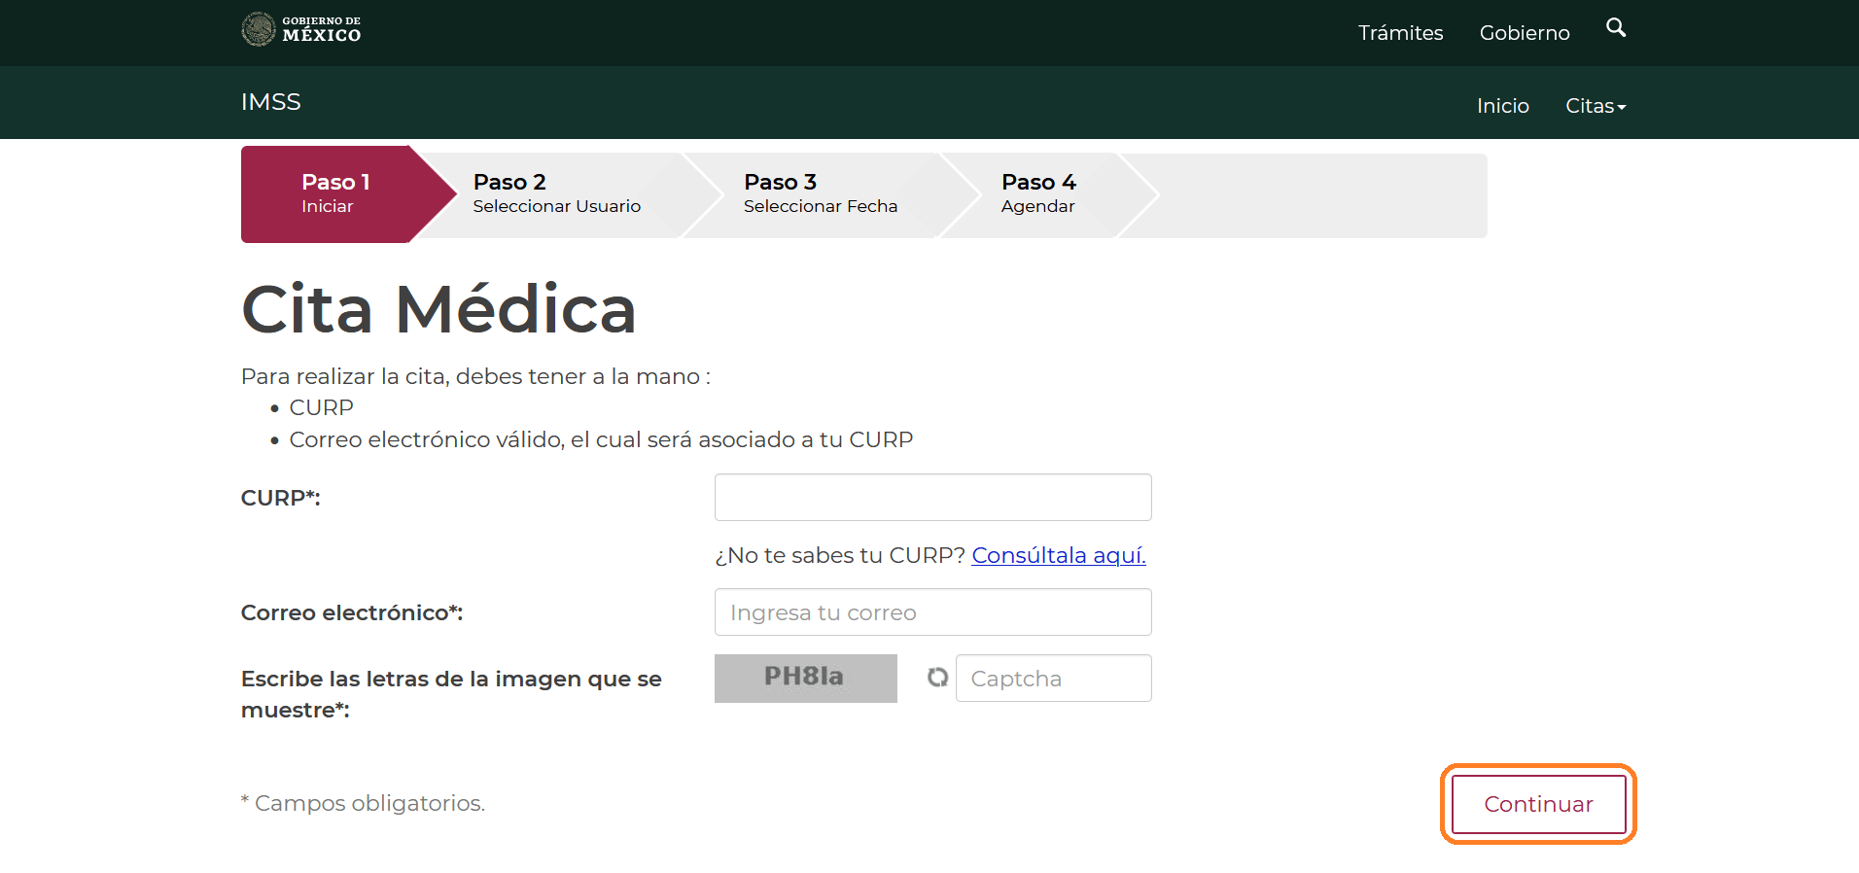Viewport: 1859px width, 873px height.
Task: Focus the Ingresa tu correo field
Action: tap(933, 612)
